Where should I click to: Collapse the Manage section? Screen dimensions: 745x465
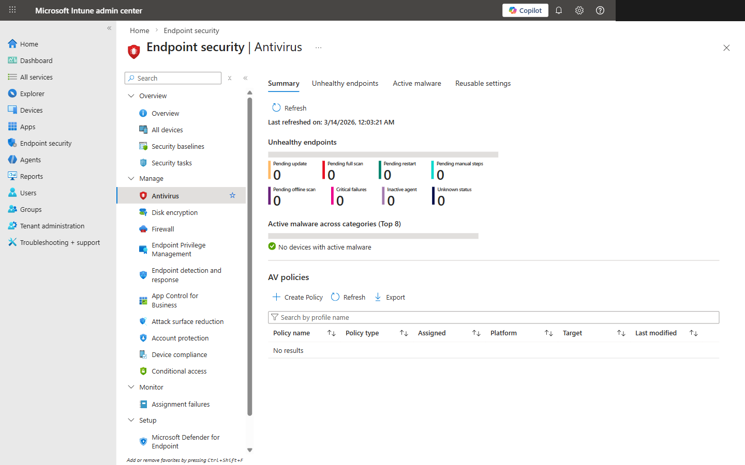(131, 178)
